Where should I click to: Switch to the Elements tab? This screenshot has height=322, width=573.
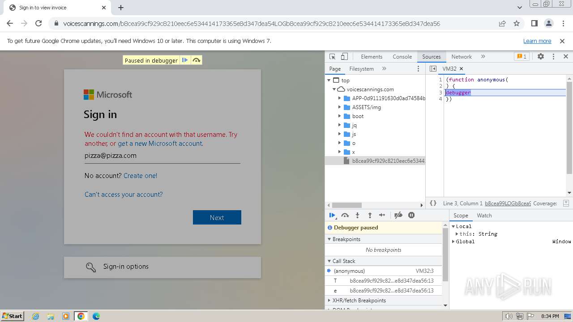[x=372, y=57]
